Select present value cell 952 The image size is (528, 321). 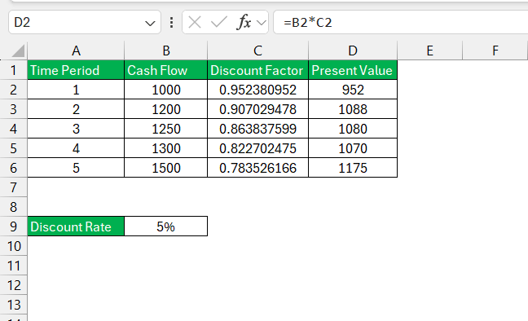pyautogui.click(x=353, y=90)
